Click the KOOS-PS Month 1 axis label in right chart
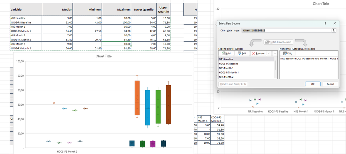Image resolution: width=346 pixels, height=154 pixels. click(324, 112)
